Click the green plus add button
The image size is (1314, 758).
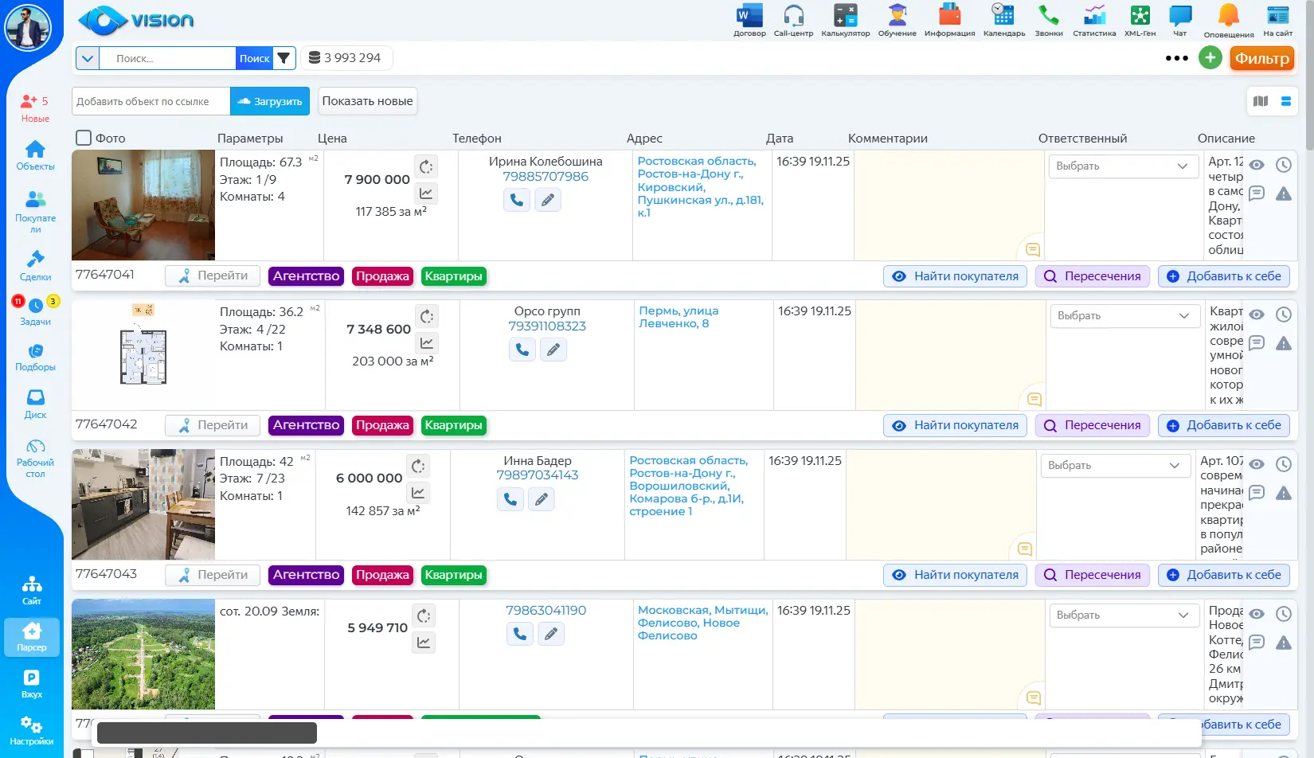click(x=1210, y=58)
